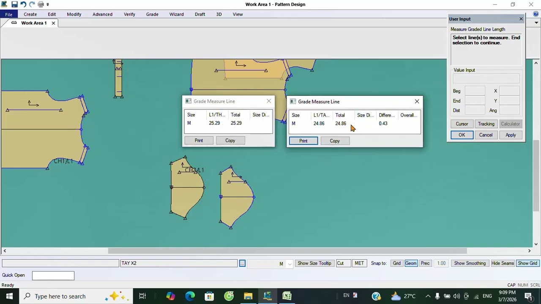Click the TAY X2 piece name field

[179, 263]
